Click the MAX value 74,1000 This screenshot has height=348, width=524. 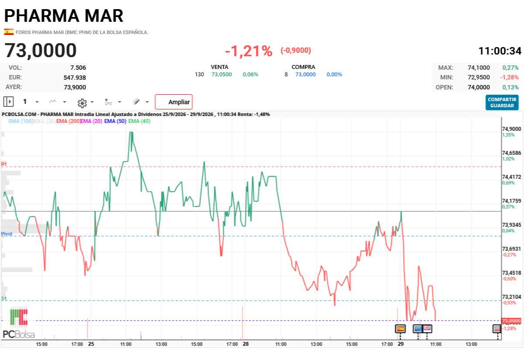[479, 68]
